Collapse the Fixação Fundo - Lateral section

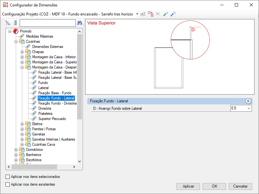[248, 101]
